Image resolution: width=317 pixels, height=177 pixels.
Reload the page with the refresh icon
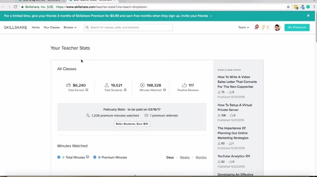pyautogui.click(x=15, y=7)
